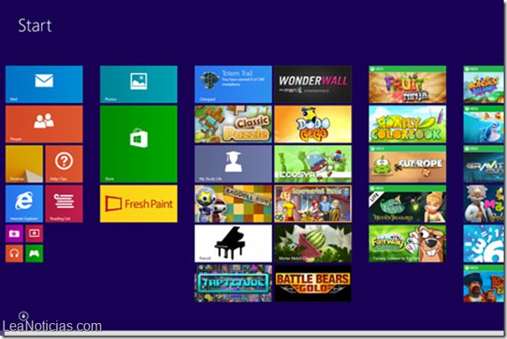Launch the Taptitude game tile

pyautogui.click(x=233, y=283)
